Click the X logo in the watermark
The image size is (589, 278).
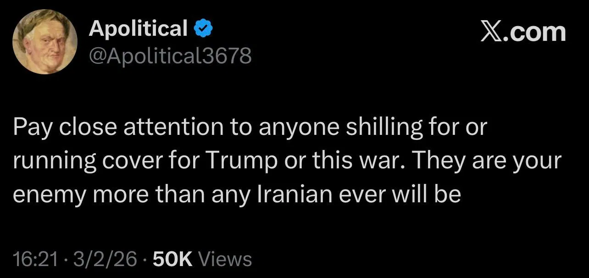[x=492, y=32]
